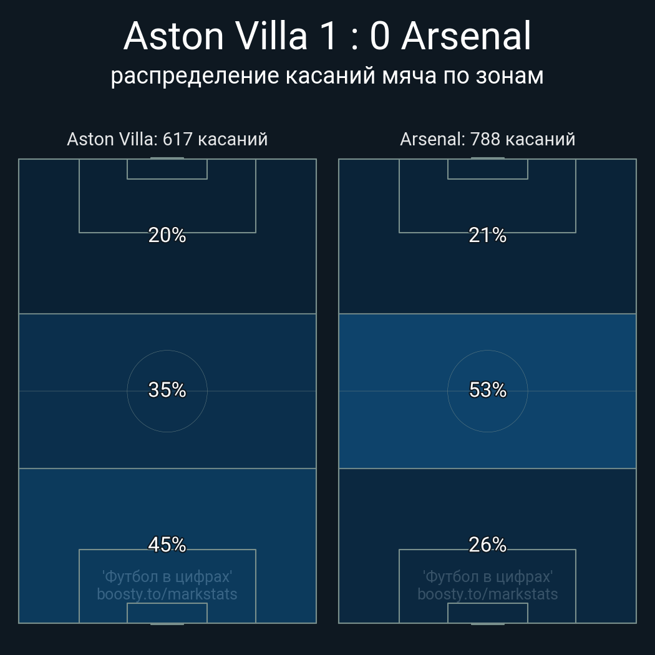The image size is (655, 655).
Task: Pick the blue Aston Villa defensive-third zone color
Action: coord(50,512)
